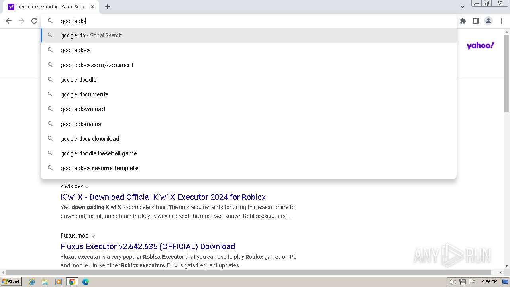
Task: Click scrollbar down arrow
Action: pos(507,266)
